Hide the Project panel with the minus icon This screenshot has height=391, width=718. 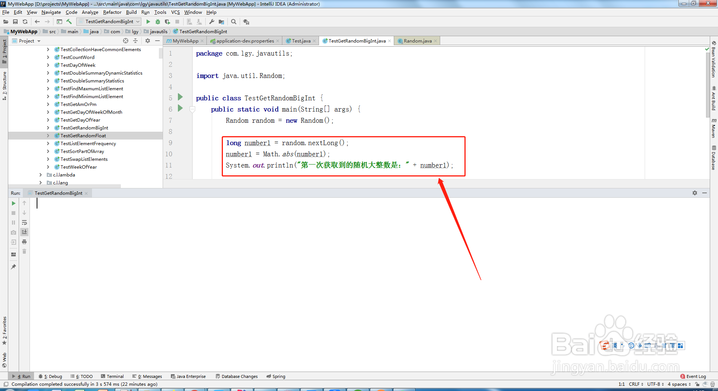pyautogui.click(x=157, y=41)
